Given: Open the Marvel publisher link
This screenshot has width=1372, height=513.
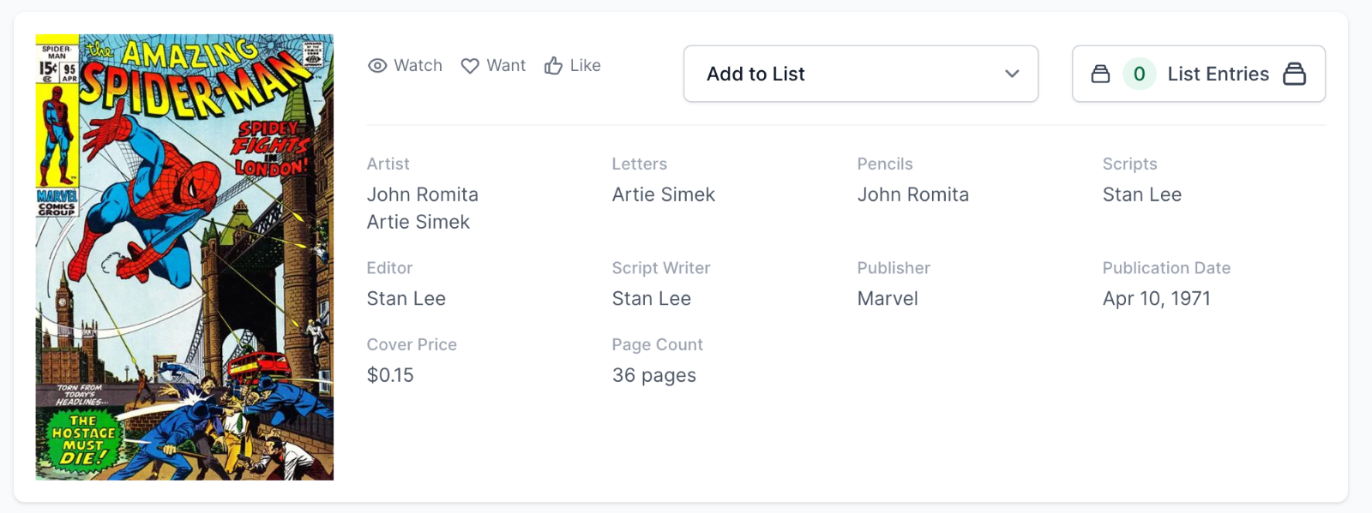Looking at the screenshot, I should [x=888, y=298].
